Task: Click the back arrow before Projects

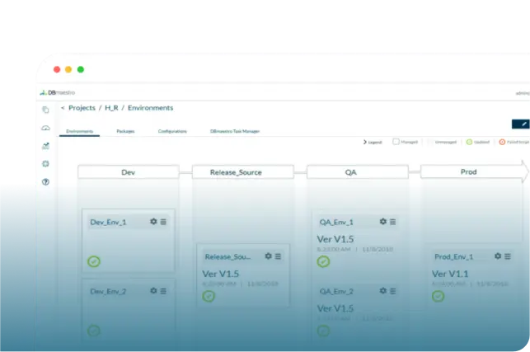Action: point(63,108)
